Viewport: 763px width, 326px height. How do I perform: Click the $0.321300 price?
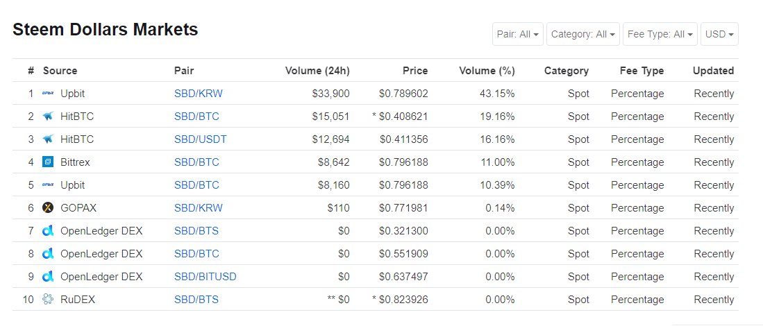[x=404, y=230]
